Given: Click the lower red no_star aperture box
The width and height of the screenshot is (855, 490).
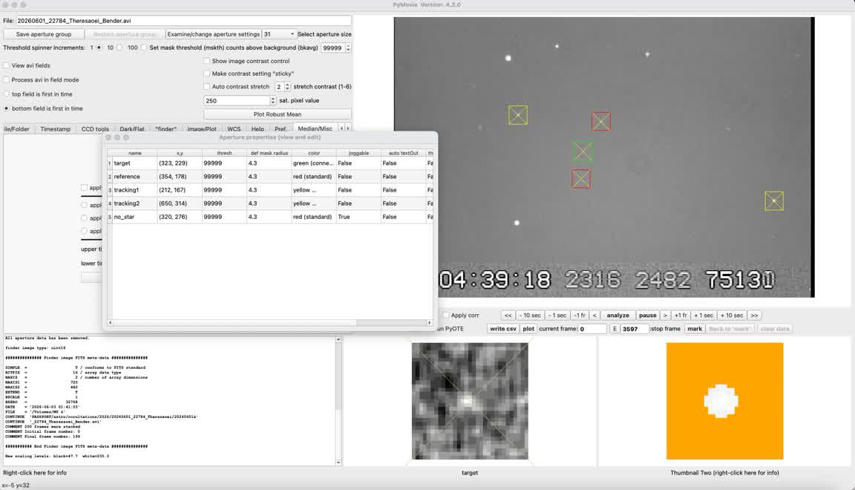Looking at the screenshot, I should click(580, 178).
